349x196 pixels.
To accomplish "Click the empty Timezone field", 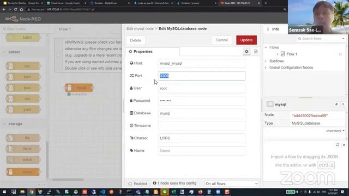I will [x=202, y=126].
